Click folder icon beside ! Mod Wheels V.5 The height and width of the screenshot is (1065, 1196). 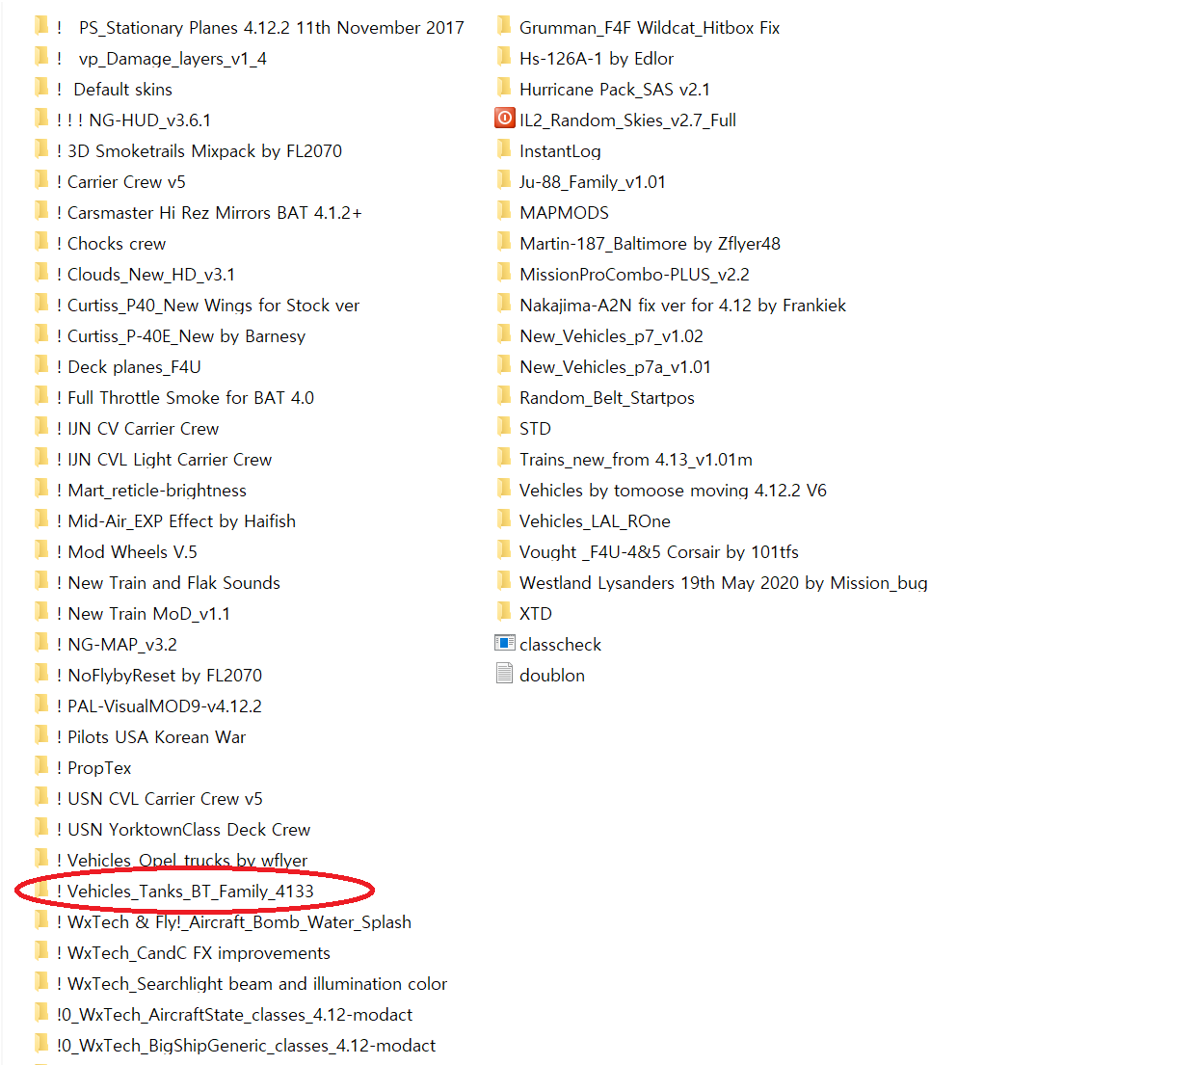[41, 550]
